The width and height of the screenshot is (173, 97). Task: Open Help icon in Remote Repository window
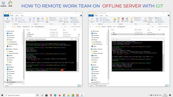pos(81,16)
